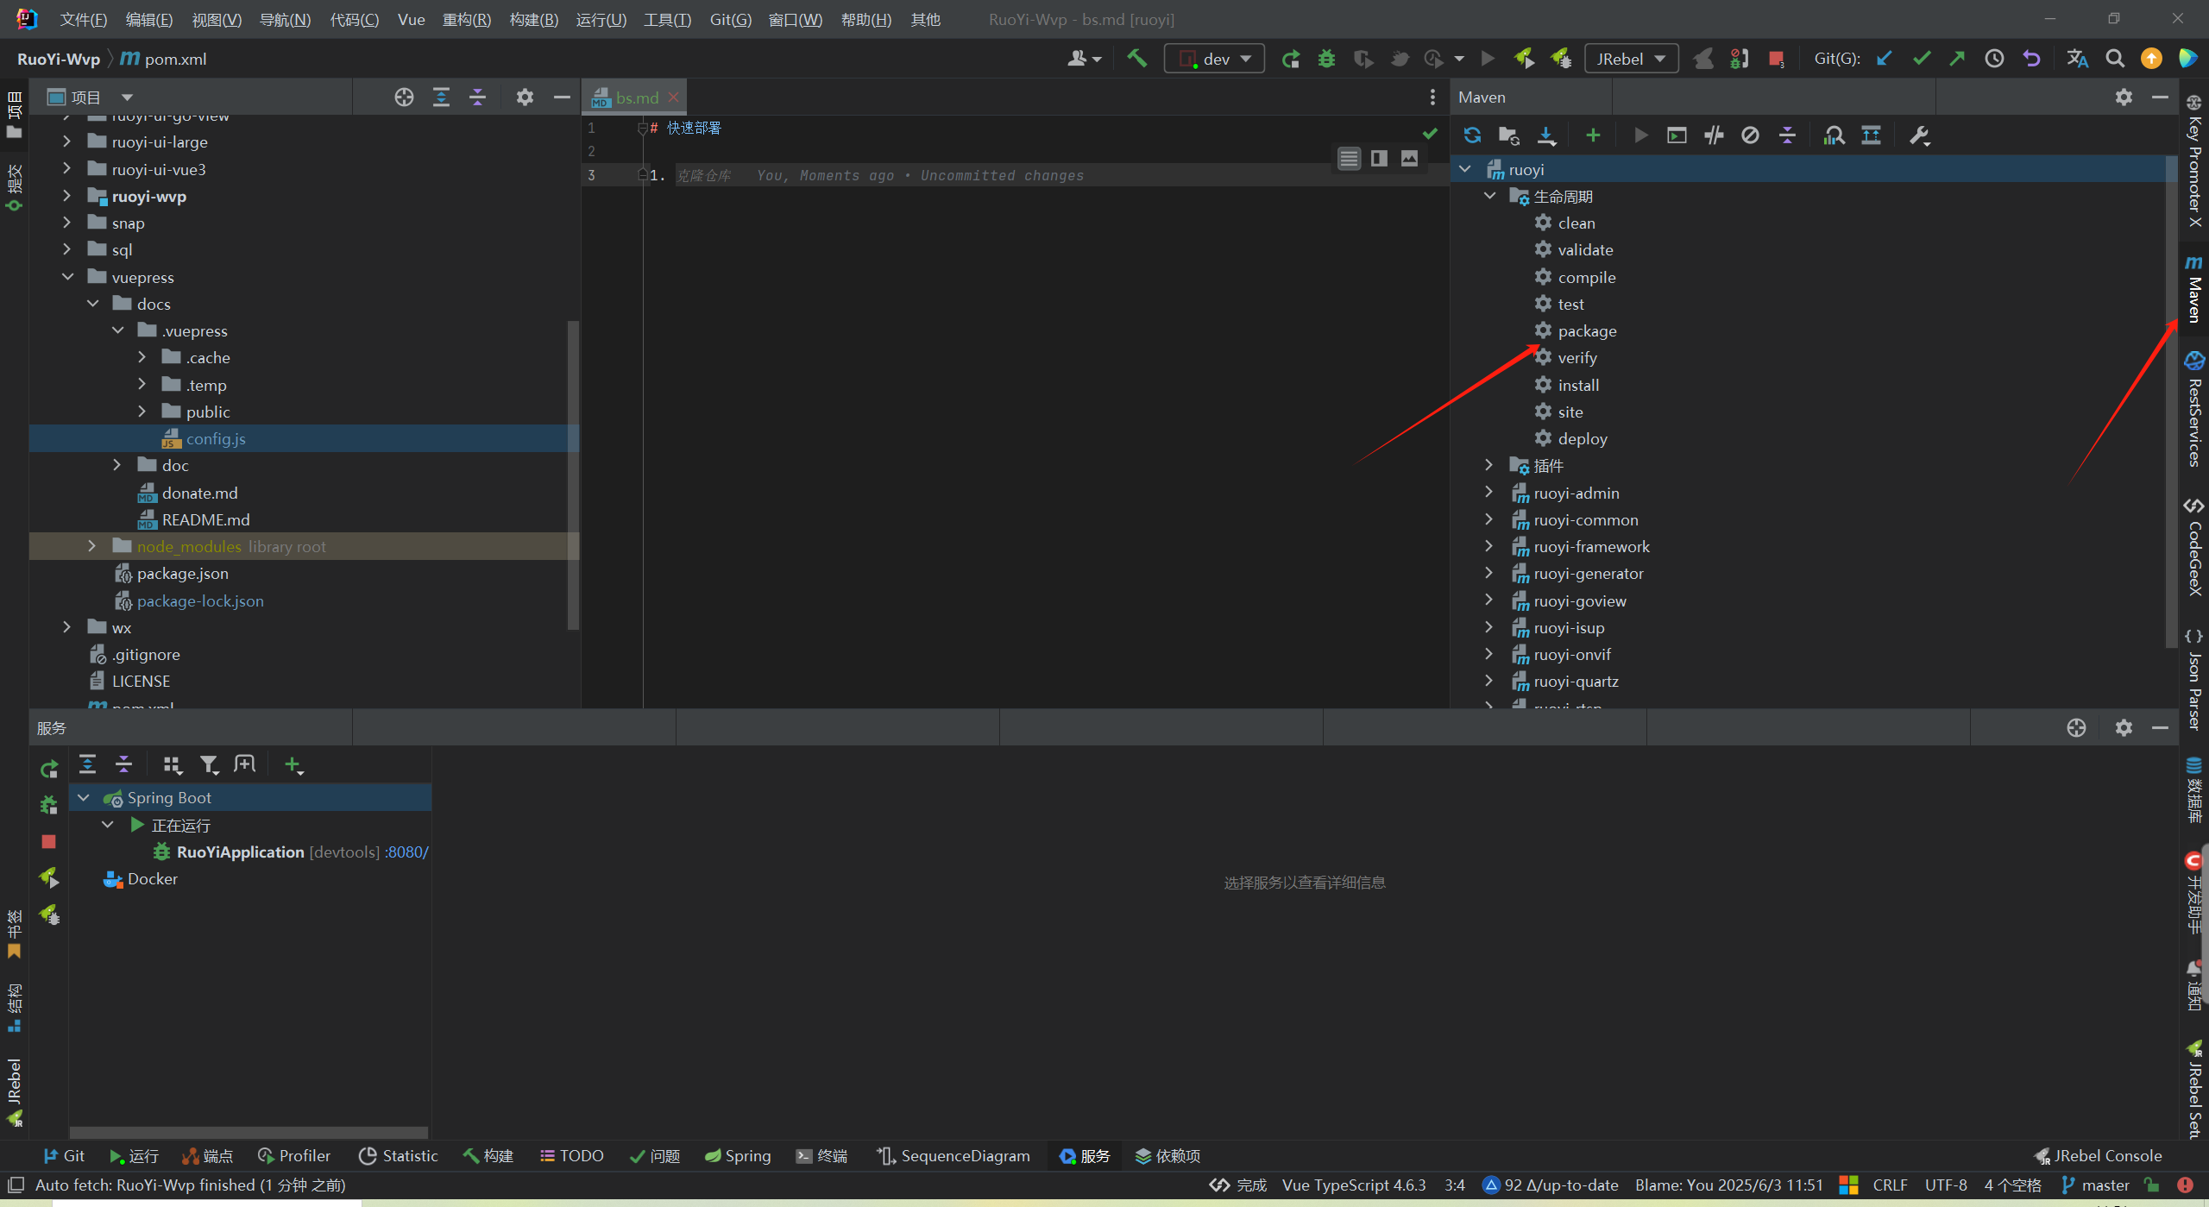
Task: Click the master branch widget
Action: 2095,1185
